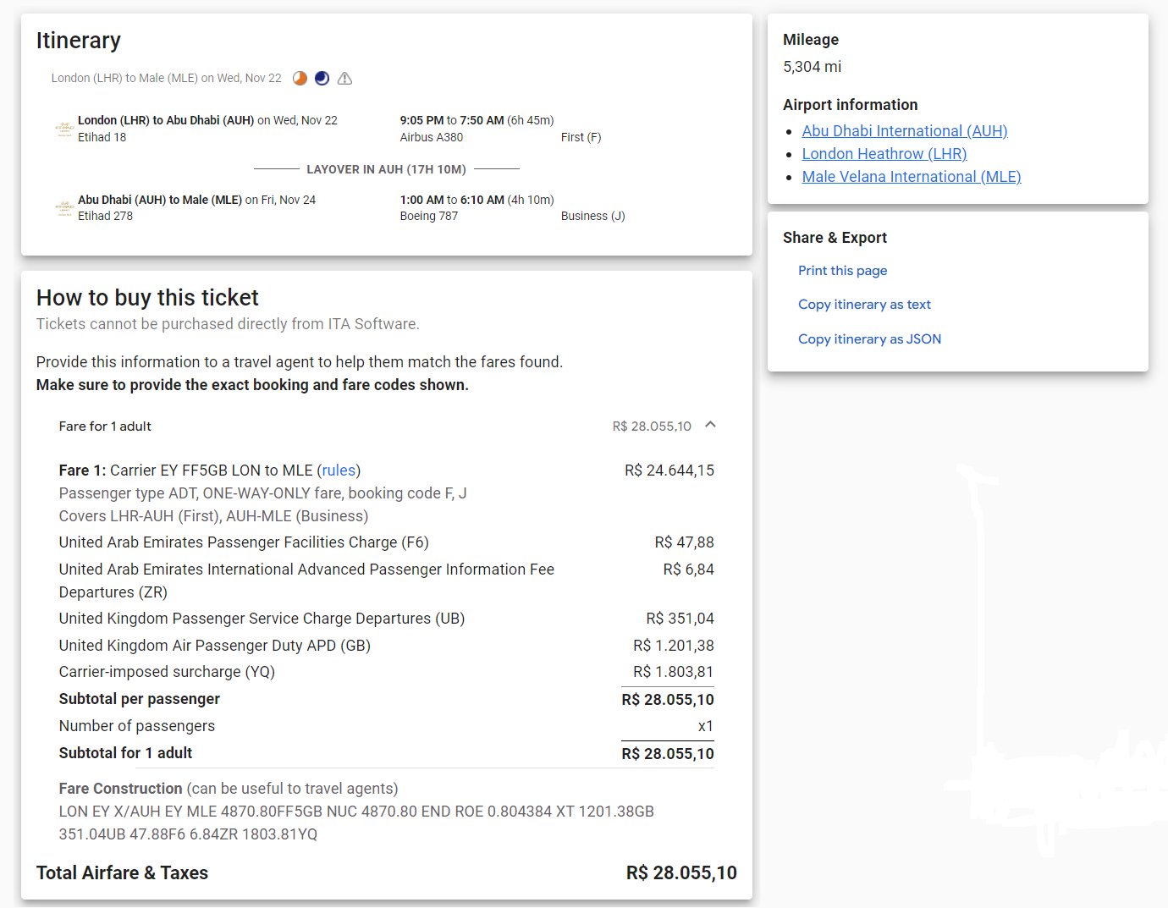Click the R$ 351,04 amount
The image size is (1168, 908).
coord(680,619)
